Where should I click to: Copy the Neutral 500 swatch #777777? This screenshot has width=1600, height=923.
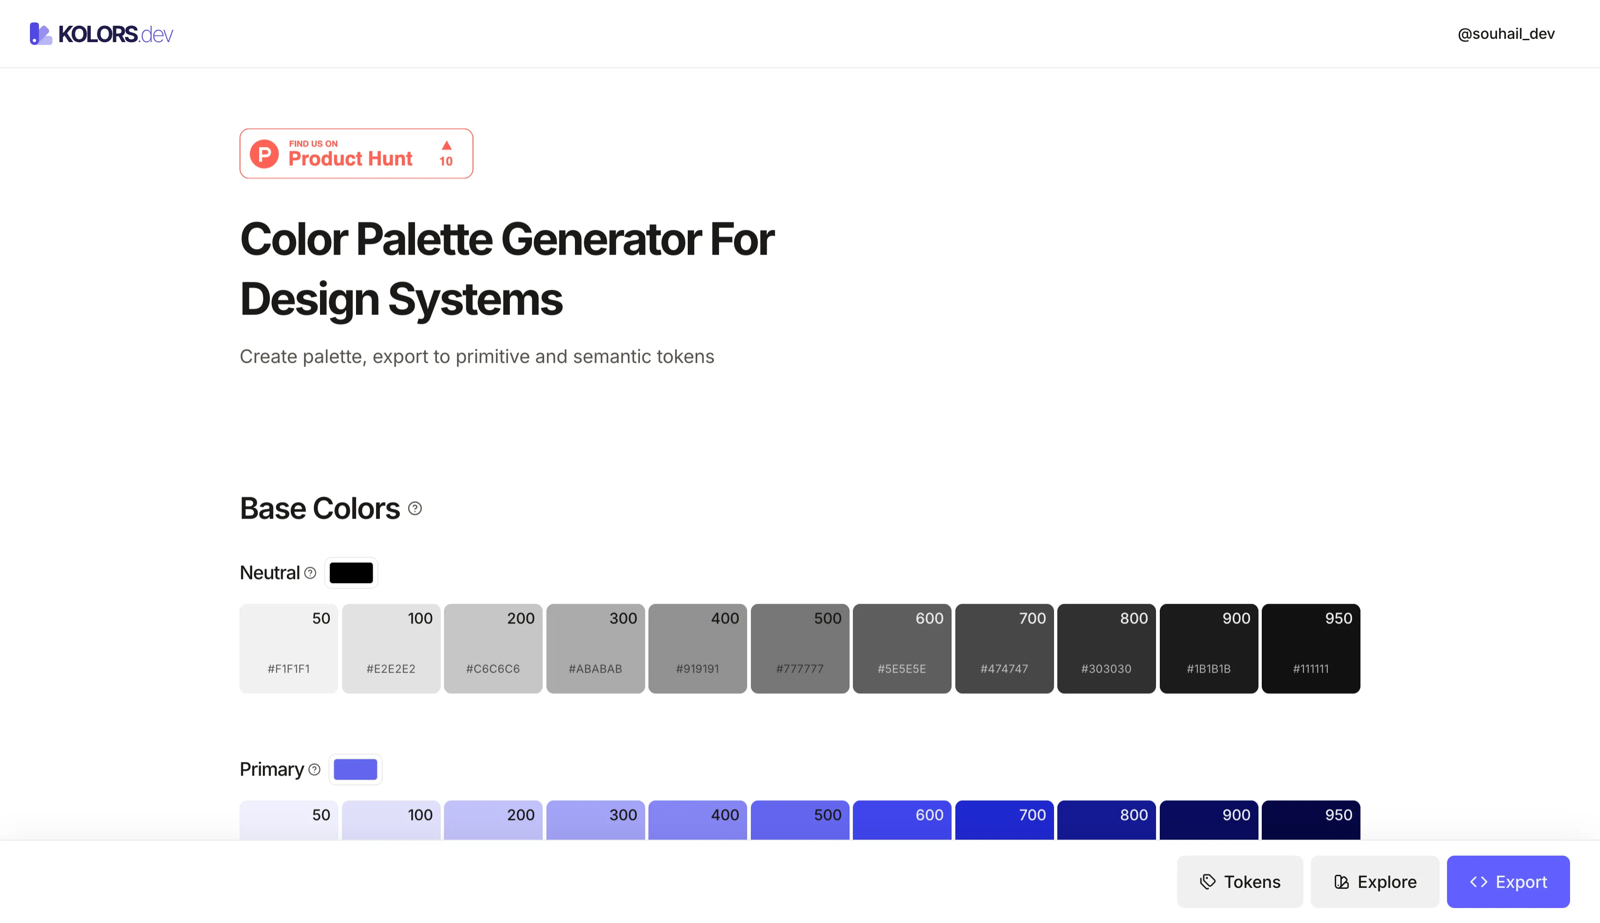pos(800,649)
